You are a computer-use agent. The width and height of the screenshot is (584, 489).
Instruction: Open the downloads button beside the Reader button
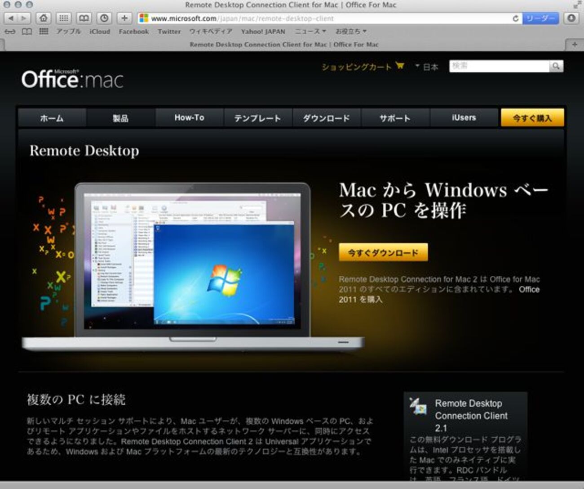click(x=571, y=18)
